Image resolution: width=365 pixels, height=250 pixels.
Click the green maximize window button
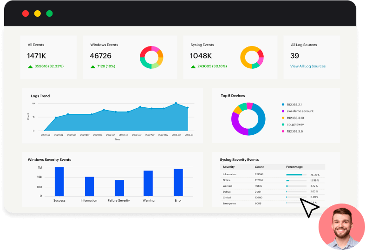point(49,13)
